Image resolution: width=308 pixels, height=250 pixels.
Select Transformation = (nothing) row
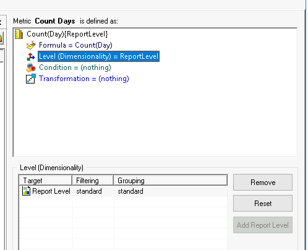(84, 79)
